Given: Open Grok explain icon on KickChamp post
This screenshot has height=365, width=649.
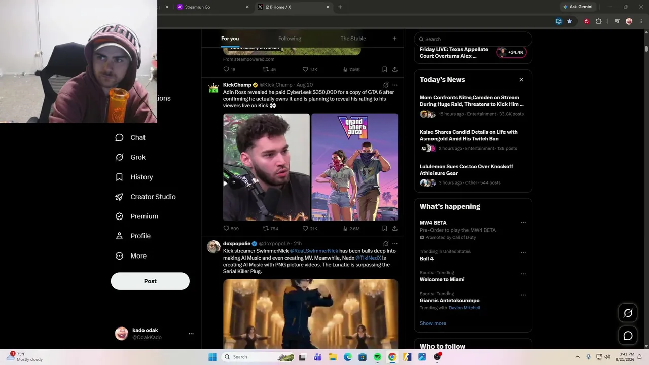Looking at the screenshot, I should click(386, 85).
